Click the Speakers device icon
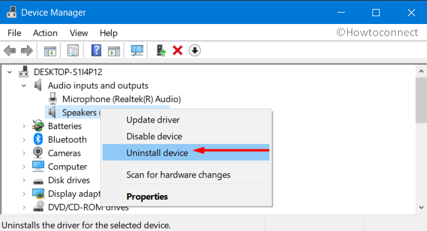The height and width of the screenshot is (231, 427). (52, 112)
